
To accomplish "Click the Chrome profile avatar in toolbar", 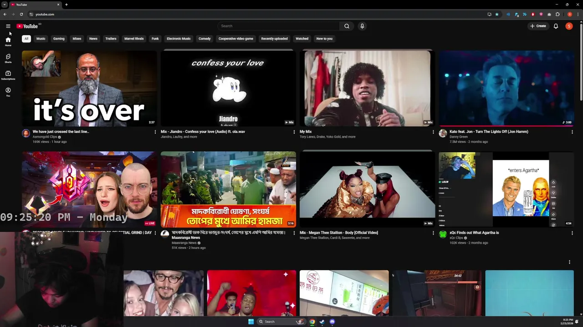I will pyautogui.click(x=569, y=14).
